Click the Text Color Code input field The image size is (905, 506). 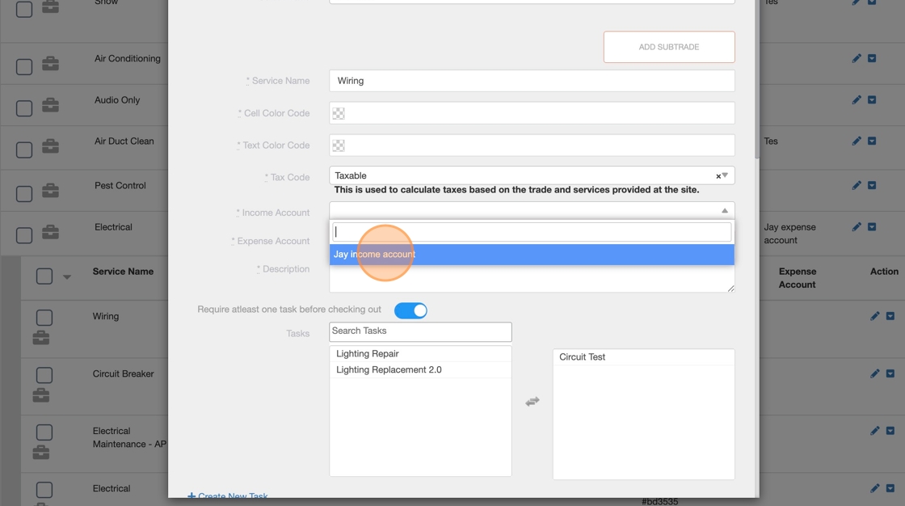coord(532,145)
